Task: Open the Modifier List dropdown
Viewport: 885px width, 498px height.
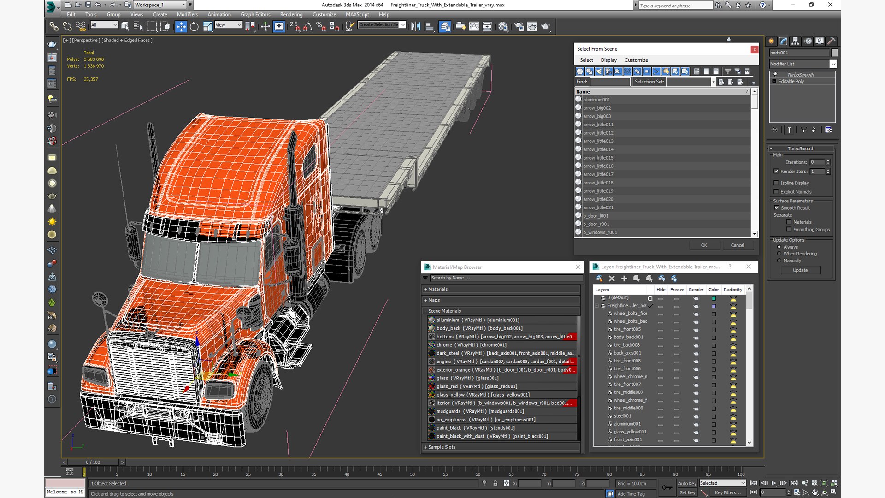Action: click(x=833, y=64)
